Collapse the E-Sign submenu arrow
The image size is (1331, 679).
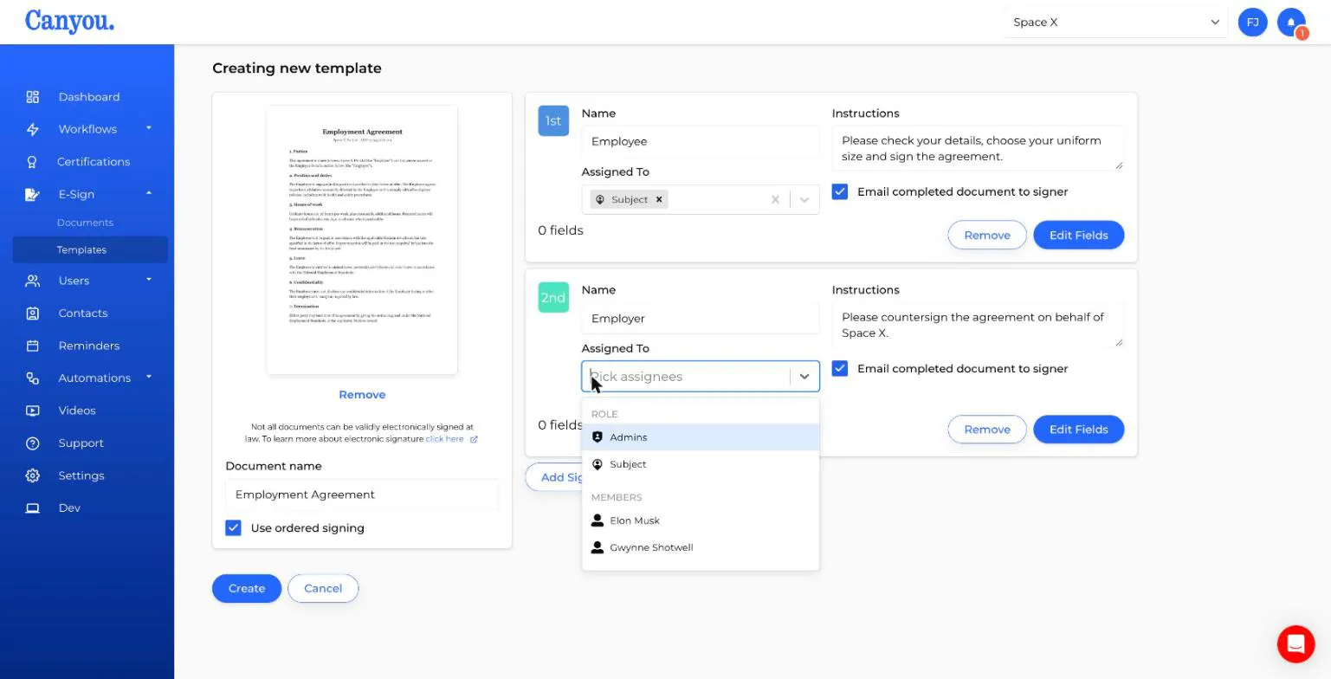click(149, 193)
